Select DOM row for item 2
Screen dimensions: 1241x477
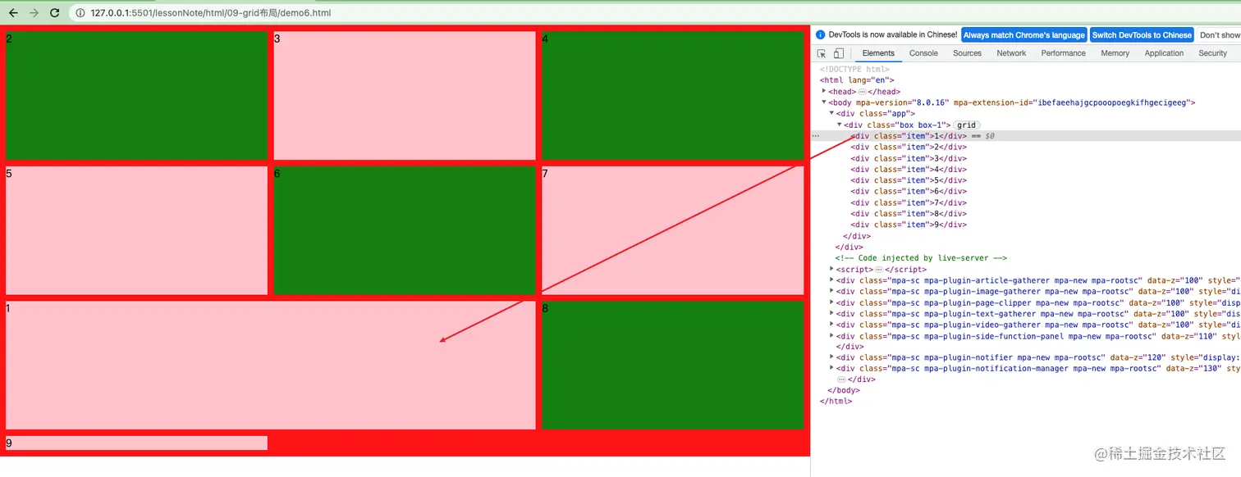point(1026,147)
